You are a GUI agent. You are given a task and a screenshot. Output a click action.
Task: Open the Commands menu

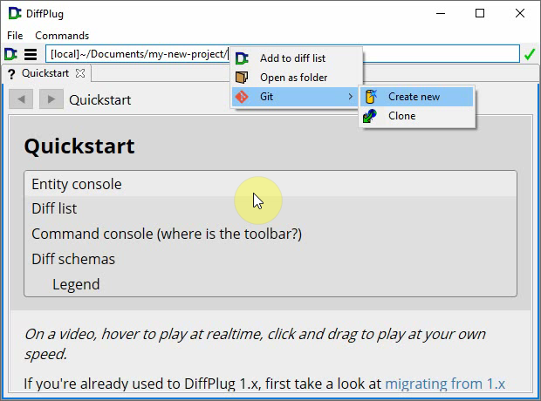tap(62, 36)
